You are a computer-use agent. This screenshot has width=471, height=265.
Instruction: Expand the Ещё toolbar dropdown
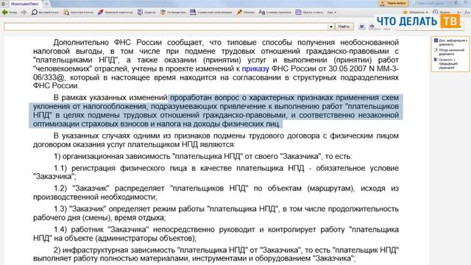(x=332, y=13)
